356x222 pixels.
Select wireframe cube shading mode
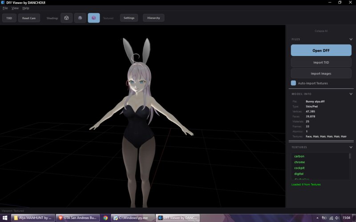[x=66, y=18]
